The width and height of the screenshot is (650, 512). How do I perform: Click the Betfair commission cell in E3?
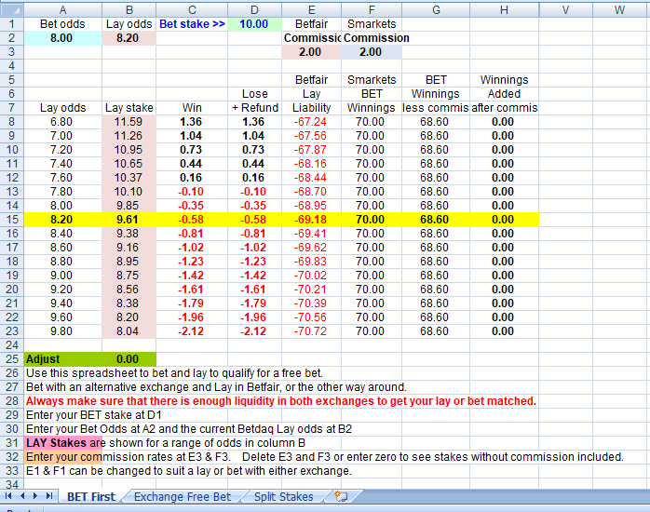[x=311, y=52]
